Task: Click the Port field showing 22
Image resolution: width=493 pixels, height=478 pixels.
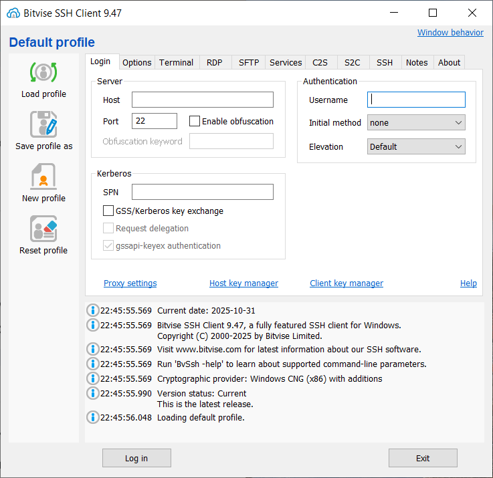Action: pyautogui.click(x=155, y=121)
